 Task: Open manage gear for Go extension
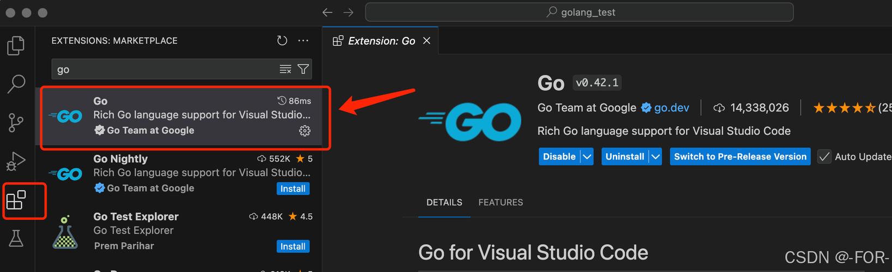point(305,131)
